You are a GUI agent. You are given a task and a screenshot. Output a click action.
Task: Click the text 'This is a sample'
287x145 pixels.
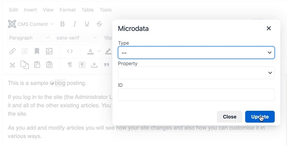click(x=28, y=83)
